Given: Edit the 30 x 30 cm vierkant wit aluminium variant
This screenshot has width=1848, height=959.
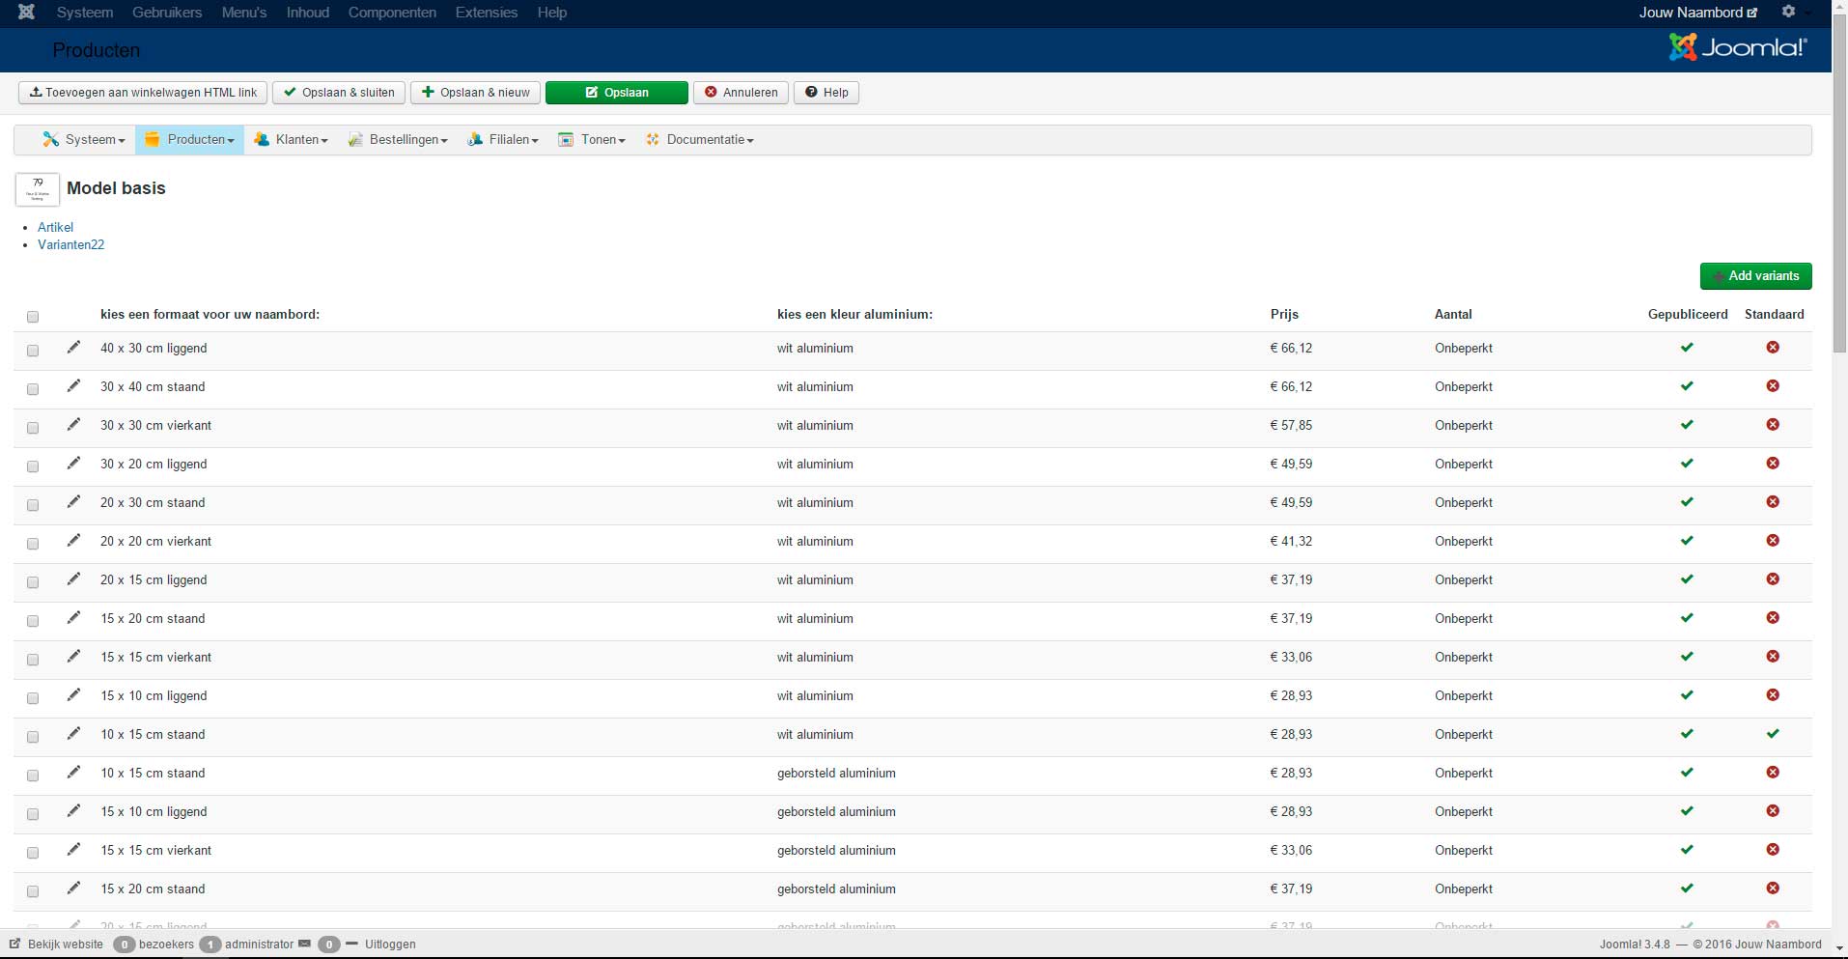Looking at the screenshot, I should 73,425.
